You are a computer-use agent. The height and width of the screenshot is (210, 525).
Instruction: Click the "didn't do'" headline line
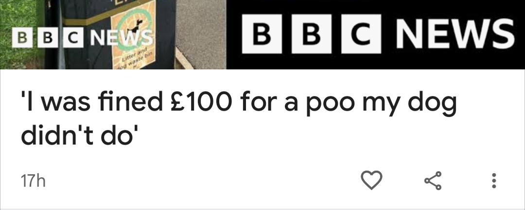click(x=80, y=134)
